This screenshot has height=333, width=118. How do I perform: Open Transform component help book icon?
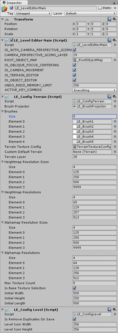109,19
